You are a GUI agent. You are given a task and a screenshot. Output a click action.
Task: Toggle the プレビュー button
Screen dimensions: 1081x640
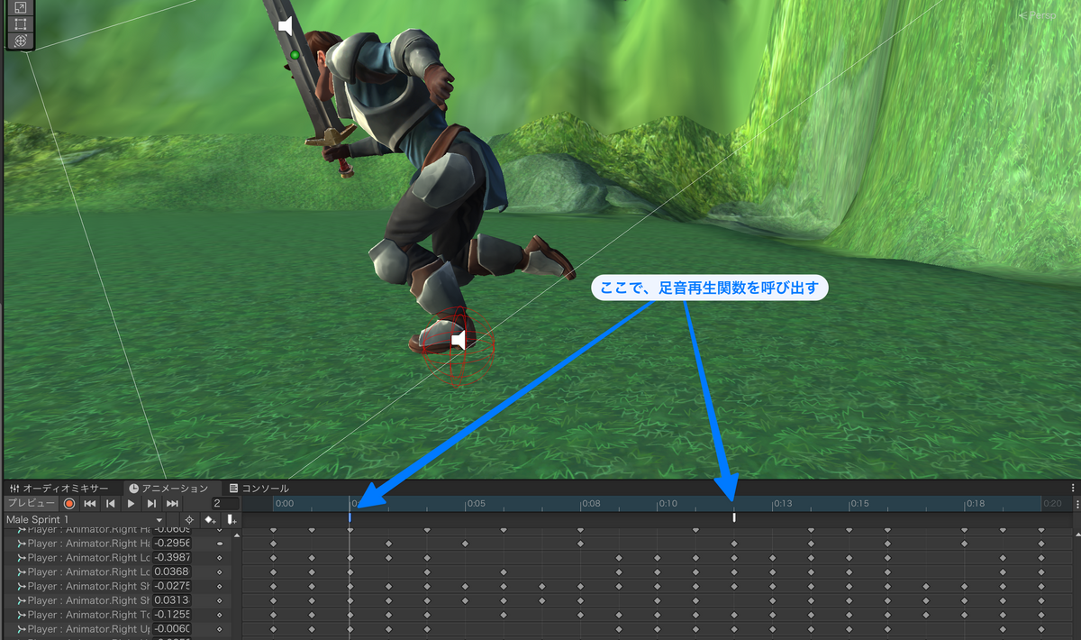[x=31, y=503]
